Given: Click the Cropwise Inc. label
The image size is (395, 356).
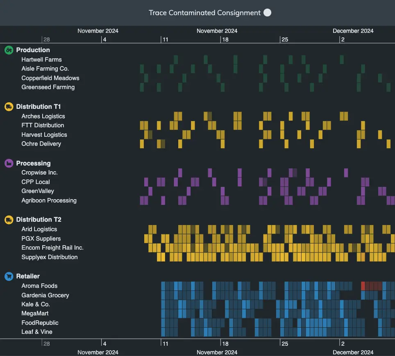Looking at the screenshot, I should (39, 172).
